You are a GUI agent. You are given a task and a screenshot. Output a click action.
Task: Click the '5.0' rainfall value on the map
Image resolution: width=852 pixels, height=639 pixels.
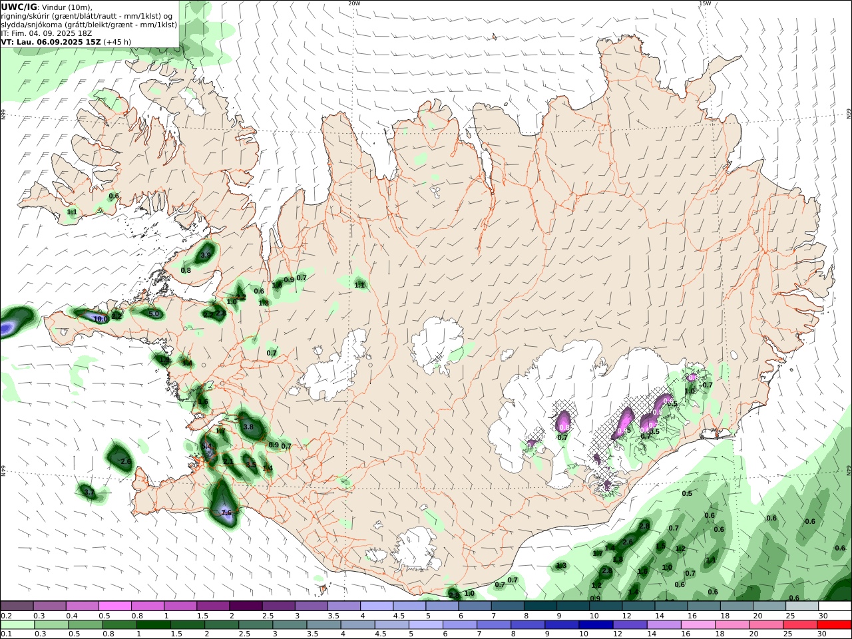154,314
